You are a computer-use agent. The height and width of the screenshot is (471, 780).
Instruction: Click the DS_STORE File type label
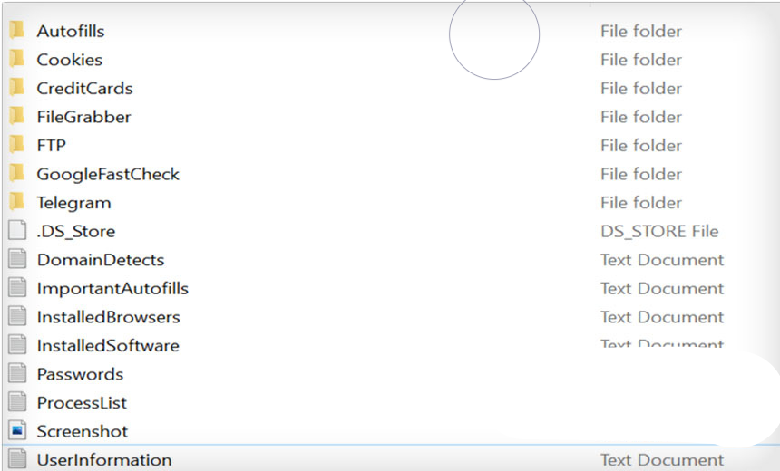point(658,231)
